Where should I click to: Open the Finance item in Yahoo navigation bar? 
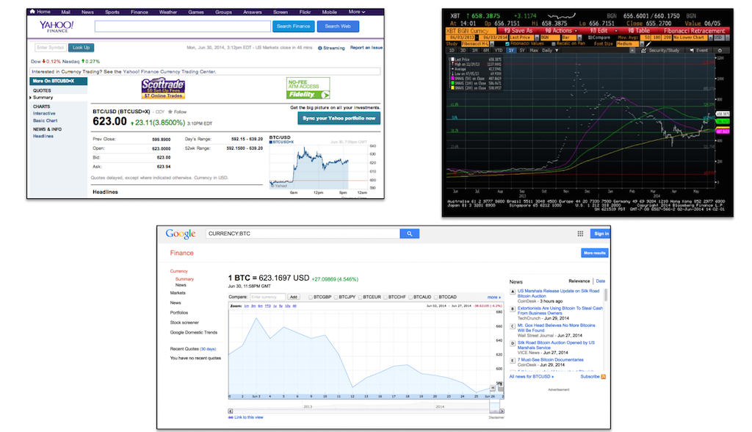139,12
